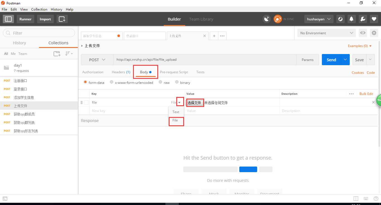This screenshot has height=205, width=381.
Task: Select the form-data radio button
Action: [85, 82]
